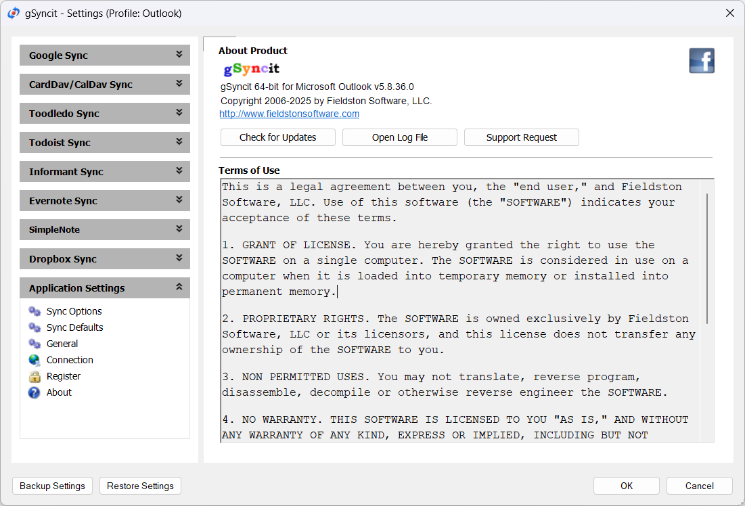Viewport: 745px width, 506px height.
Task: Click the About question mark icon
Action: [35, 392]
